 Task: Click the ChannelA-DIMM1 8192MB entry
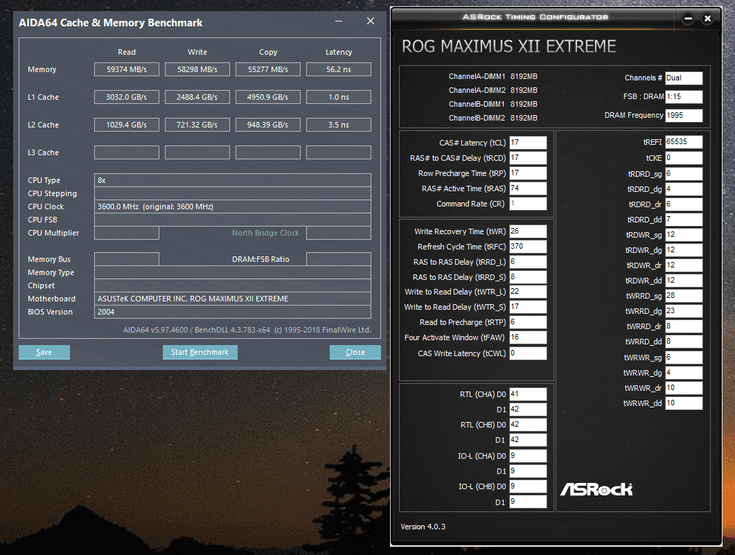pos(493,76)
